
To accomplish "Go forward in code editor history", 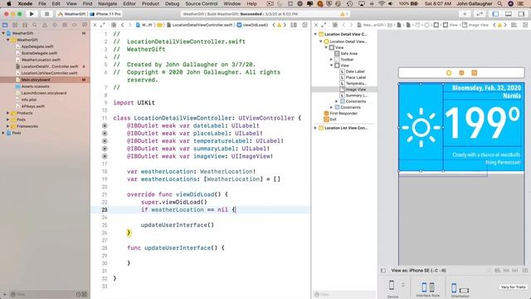I will (x=129, y=25).
